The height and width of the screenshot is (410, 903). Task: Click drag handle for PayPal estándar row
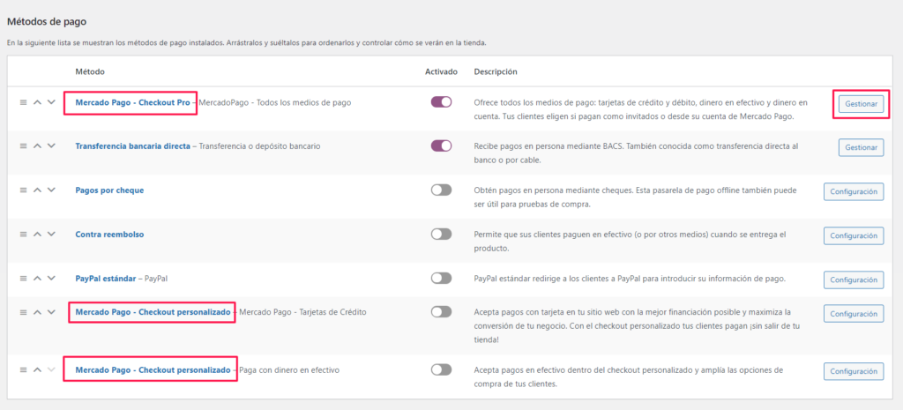[x=23, y=279]
